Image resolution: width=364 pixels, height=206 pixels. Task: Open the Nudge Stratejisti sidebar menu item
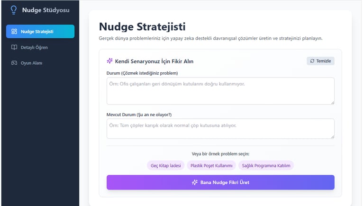(x=40, y=32)
